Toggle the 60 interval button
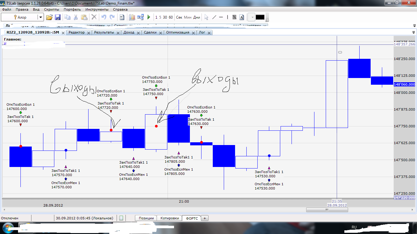Viewport: 417px width, 234px height. tap(171, 17)
